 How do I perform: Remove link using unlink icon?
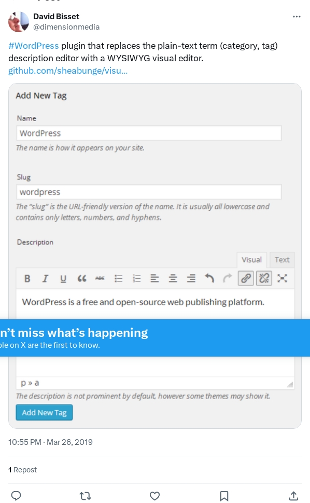point(264,278)
